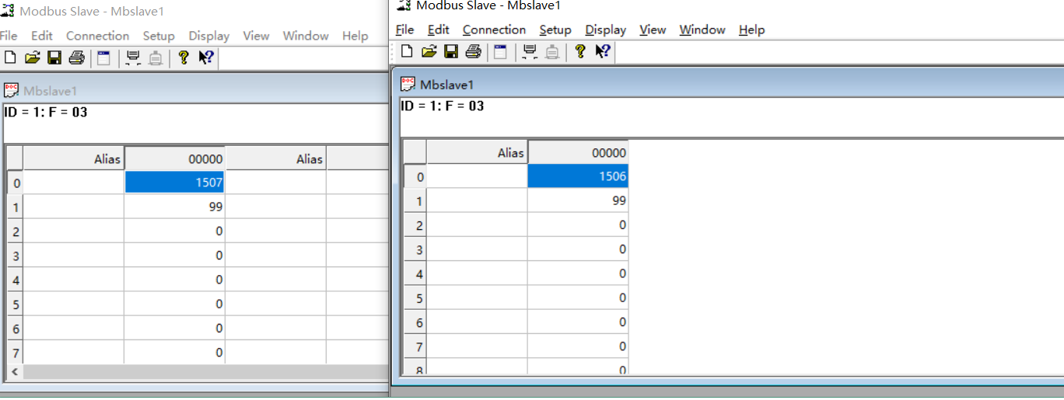Click New Window icon in right window toolbar

click(x=500, y=51)
